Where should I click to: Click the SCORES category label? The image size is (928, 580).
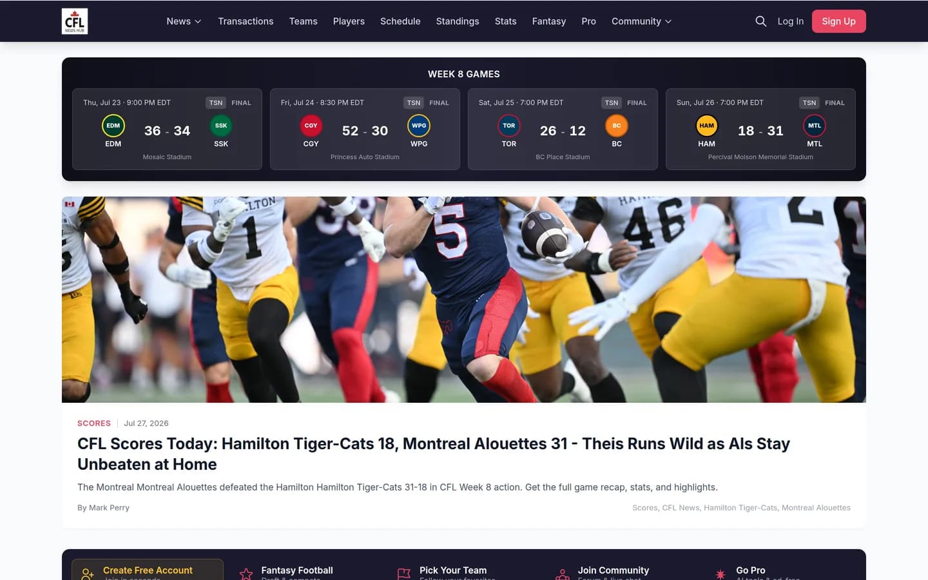(94, 423)
